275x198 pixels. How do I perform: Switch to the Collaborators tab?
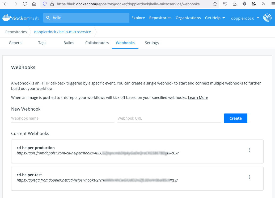click(97, 43)
